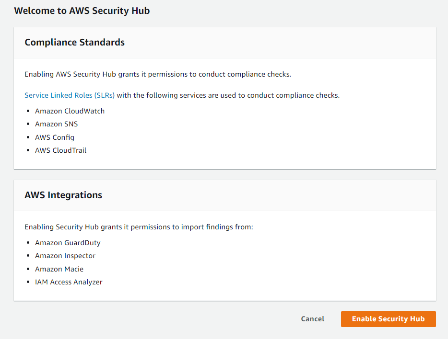Screen dimensions: 448x339
Task: Click the Welcome to AWS Security Hub title
Action: point(82,11)
